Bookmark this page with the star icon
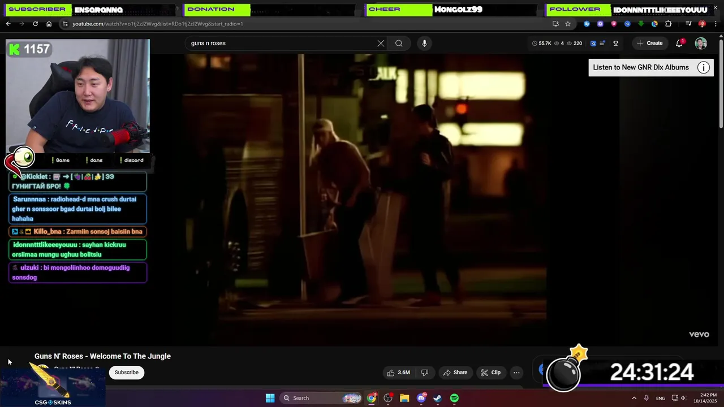 click(568, 24)
